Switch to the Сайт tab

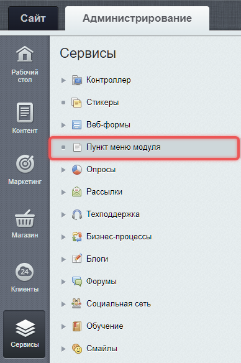click(x=33, y=18)
